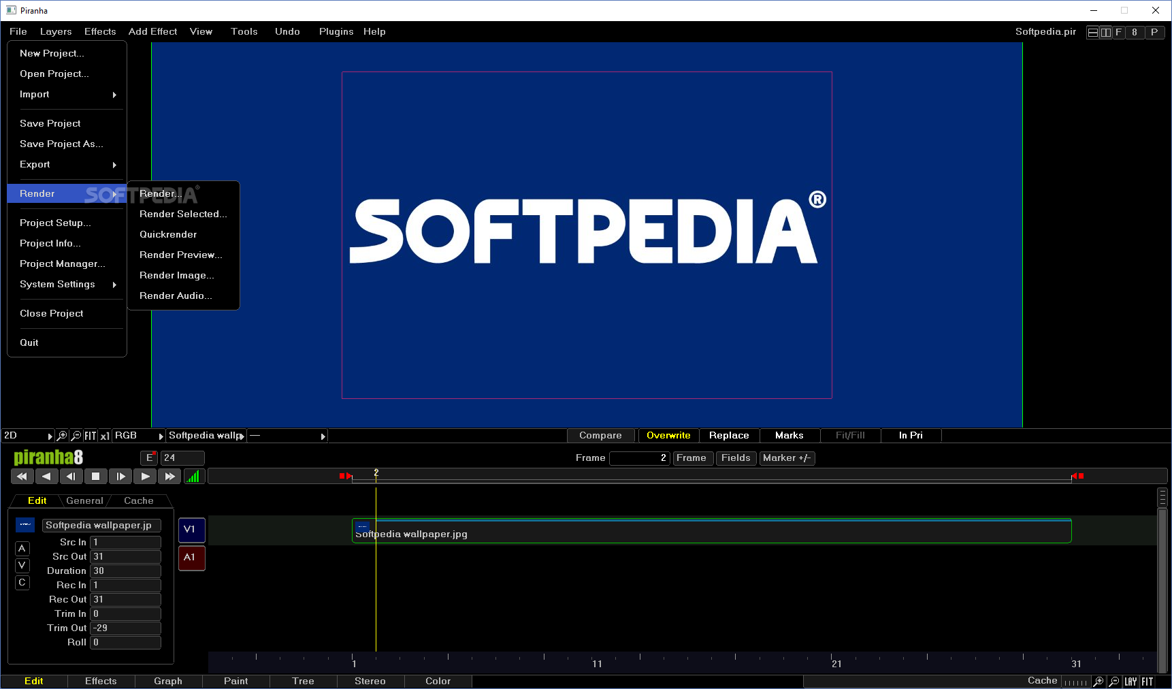Image resolution: width=1172 pixels, height=689 pixels.
Task: Open the Add Effect menu
Action: [152, 32]
